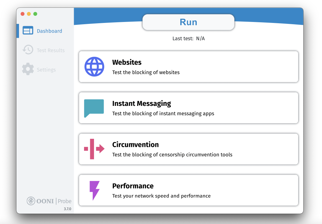Image resolution: width=322 pixels, height=224 pixels.
Task: Click the Instant Messaging chat bubble icon
Action: click(94, 108)
